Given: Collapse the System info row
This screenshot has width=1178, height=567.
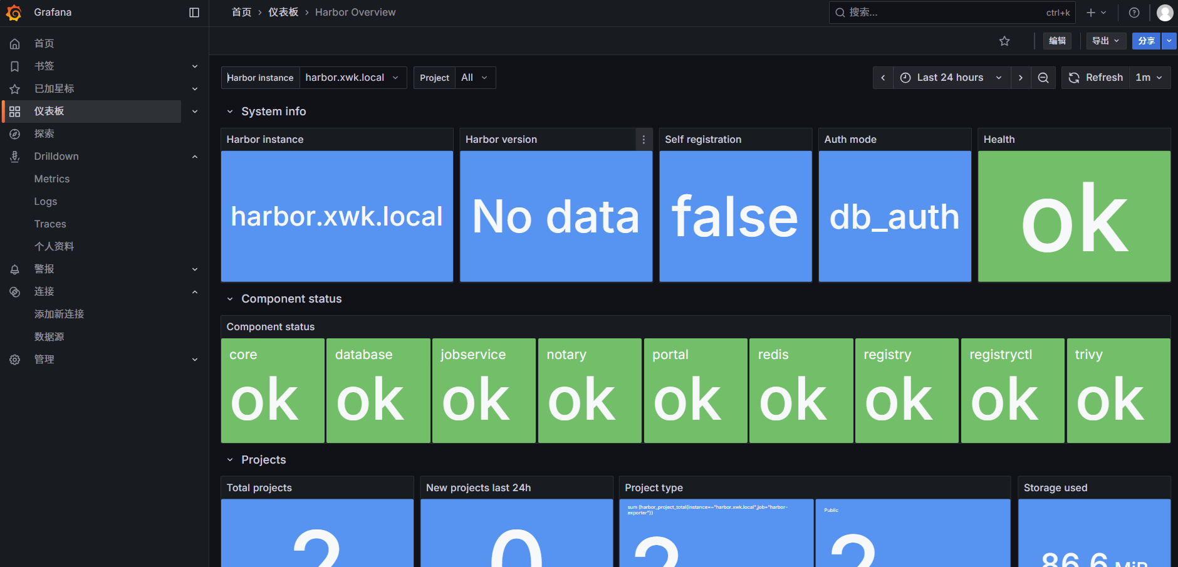Looking at the screenshot, I should tap(230, 112).
